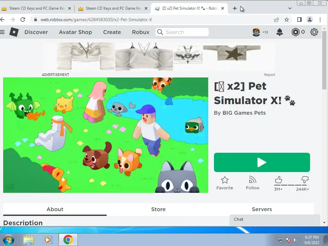This screenshot has width=328, height=246.
Task: Share this page icon in address bar
Action: [x=276, y=20]
